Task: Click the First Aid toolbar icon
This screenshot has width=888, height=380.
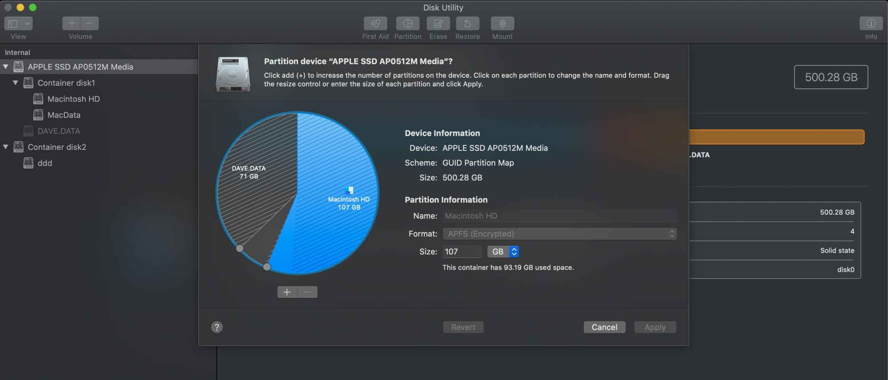Action: [375, 24]
